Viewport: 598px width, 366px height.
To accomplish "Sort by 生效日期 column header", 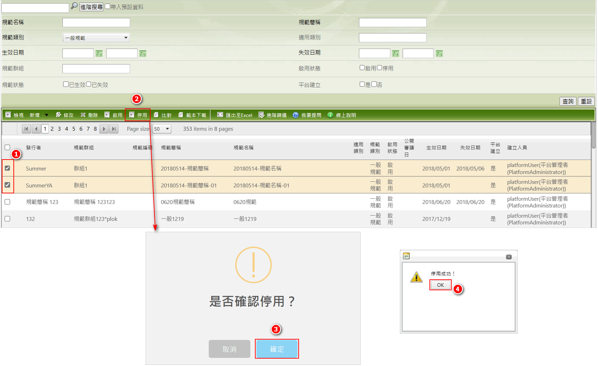I will pos(436,148).
